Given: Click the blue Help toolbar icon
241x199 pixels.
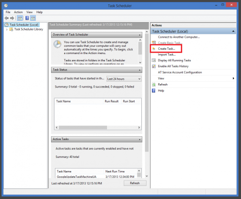Looking at the screenshot, I should (x=27, y=18).
